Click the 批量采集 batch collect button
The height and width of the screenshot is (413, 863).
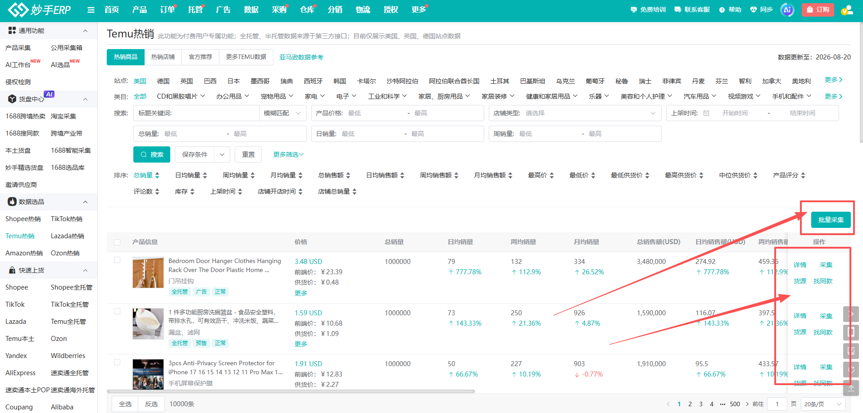831,220
